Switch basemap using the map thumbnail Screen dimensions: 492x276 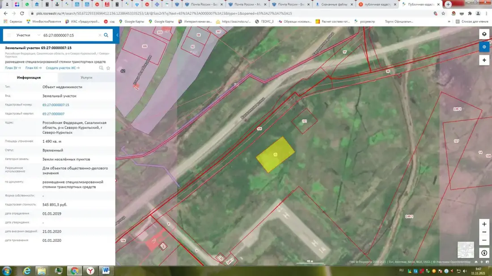pos(466,249)
